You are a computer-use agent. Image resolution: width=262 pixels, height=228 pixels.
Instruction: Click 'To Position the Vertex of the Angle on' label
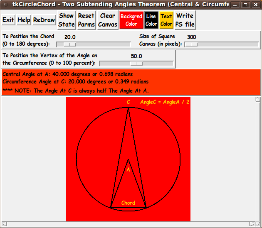click(50, 55)
